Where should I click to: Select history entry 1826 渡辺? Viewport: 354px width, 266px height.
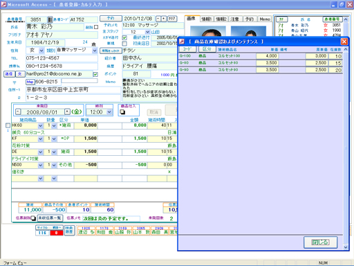point(86,231)
